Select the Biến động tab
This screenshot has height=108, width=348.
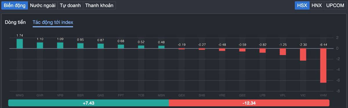click(14, 5)
